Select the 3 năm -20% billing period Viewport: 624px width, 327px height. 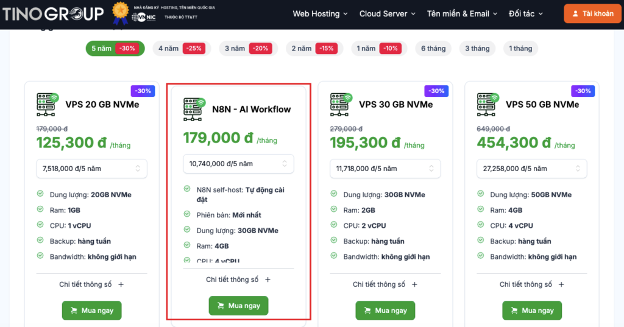(x=248, y=49)
